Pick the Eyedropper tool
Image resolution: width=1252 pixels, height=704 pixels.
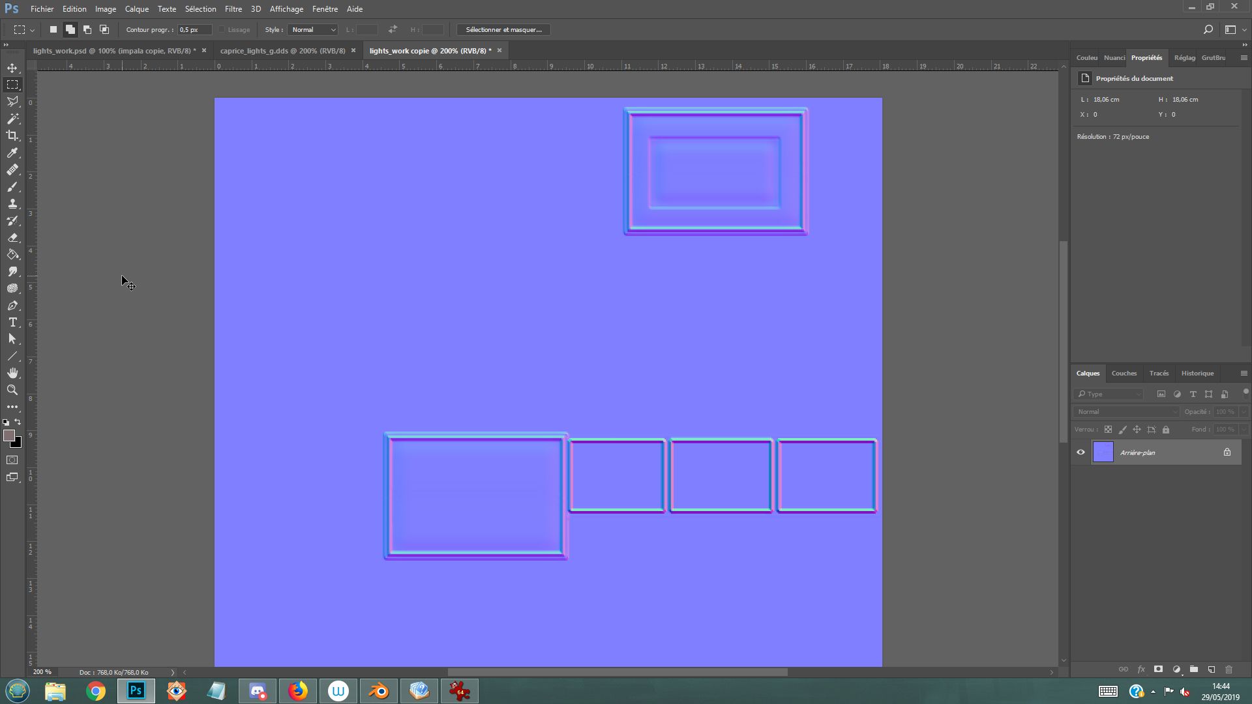click(12, 153)
